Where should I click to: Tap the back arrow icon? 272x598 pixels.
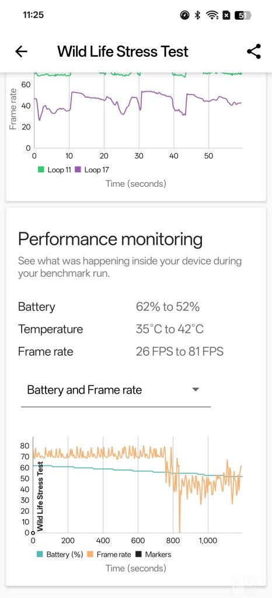22,51
